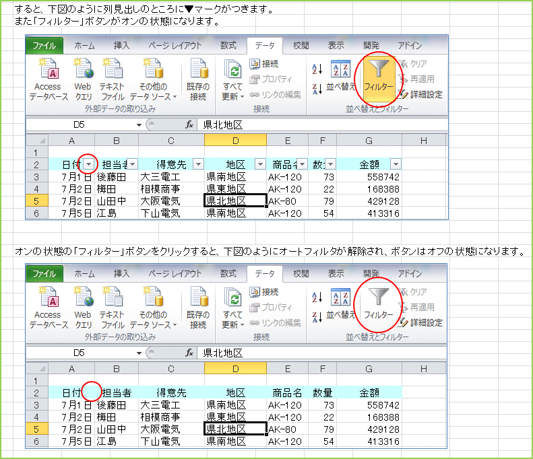Switch to アドイン tab in lower ribbon
The height and width of the screenshot is (459, 533).
coord(410,274)
